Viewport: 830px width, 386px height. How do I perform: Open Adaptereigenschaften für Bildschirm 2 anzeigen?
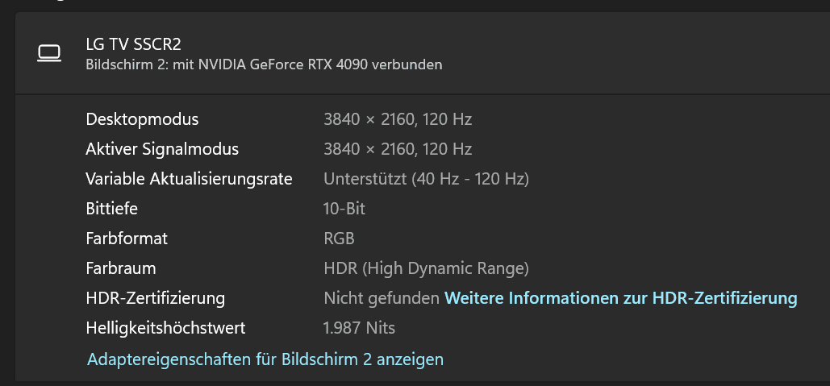coord(265,359)
